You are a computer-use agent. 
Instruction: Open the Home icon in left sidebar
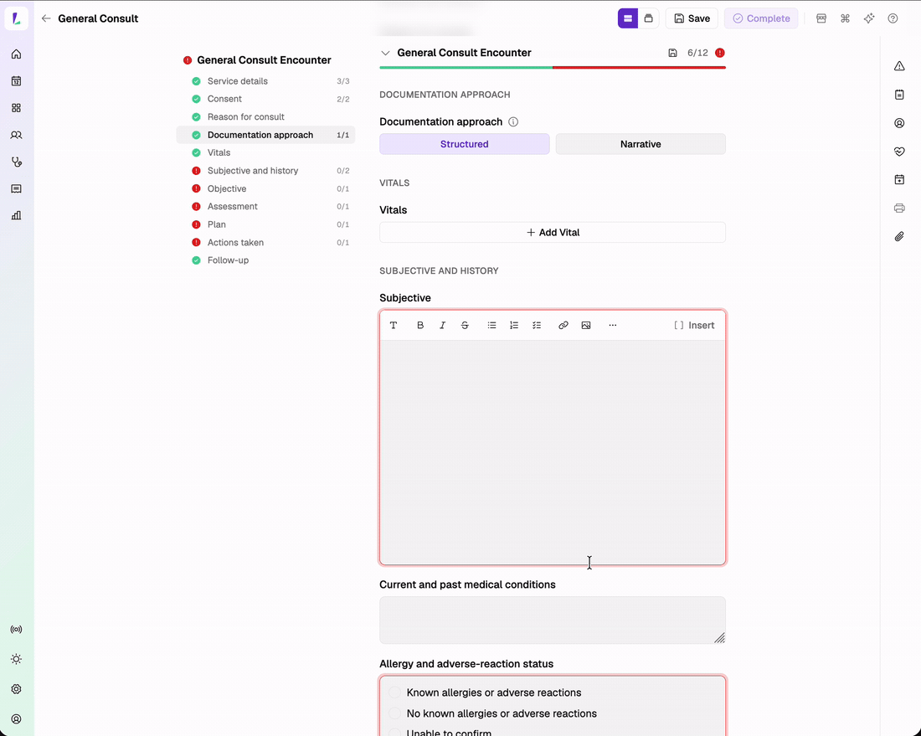click(x=17, y=54)
